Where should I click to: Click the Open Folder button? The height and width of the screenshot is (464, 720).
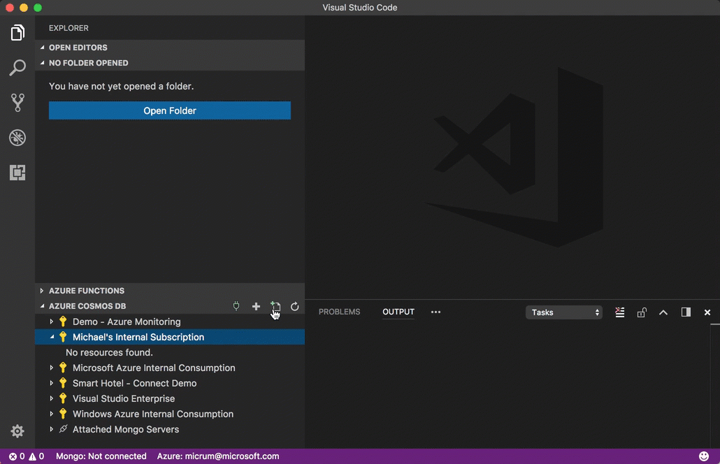[x=170, y=110]
